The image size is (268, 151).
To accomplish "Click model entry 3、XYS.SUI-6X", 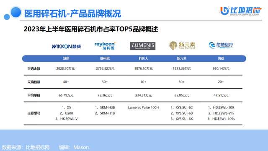I will click(x=182, y=119).
